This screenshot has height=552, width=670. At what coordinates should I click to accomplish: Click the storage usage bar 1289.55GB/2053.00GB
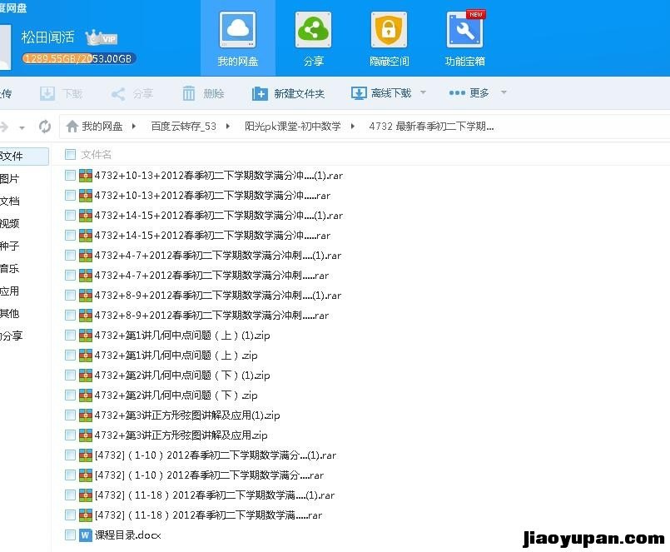79,58
